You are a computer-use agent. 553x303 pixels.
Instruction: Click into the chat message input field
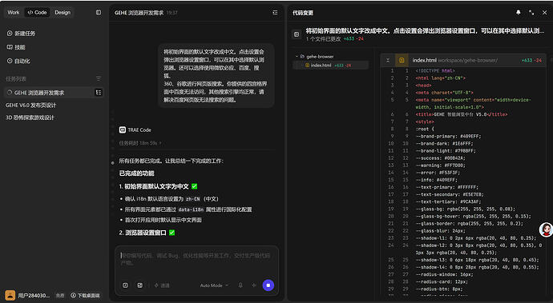196,260
